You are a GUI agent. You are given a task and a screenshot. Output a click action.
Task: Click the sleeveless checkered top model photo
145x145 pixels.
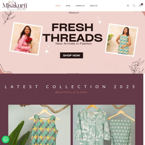122,40
